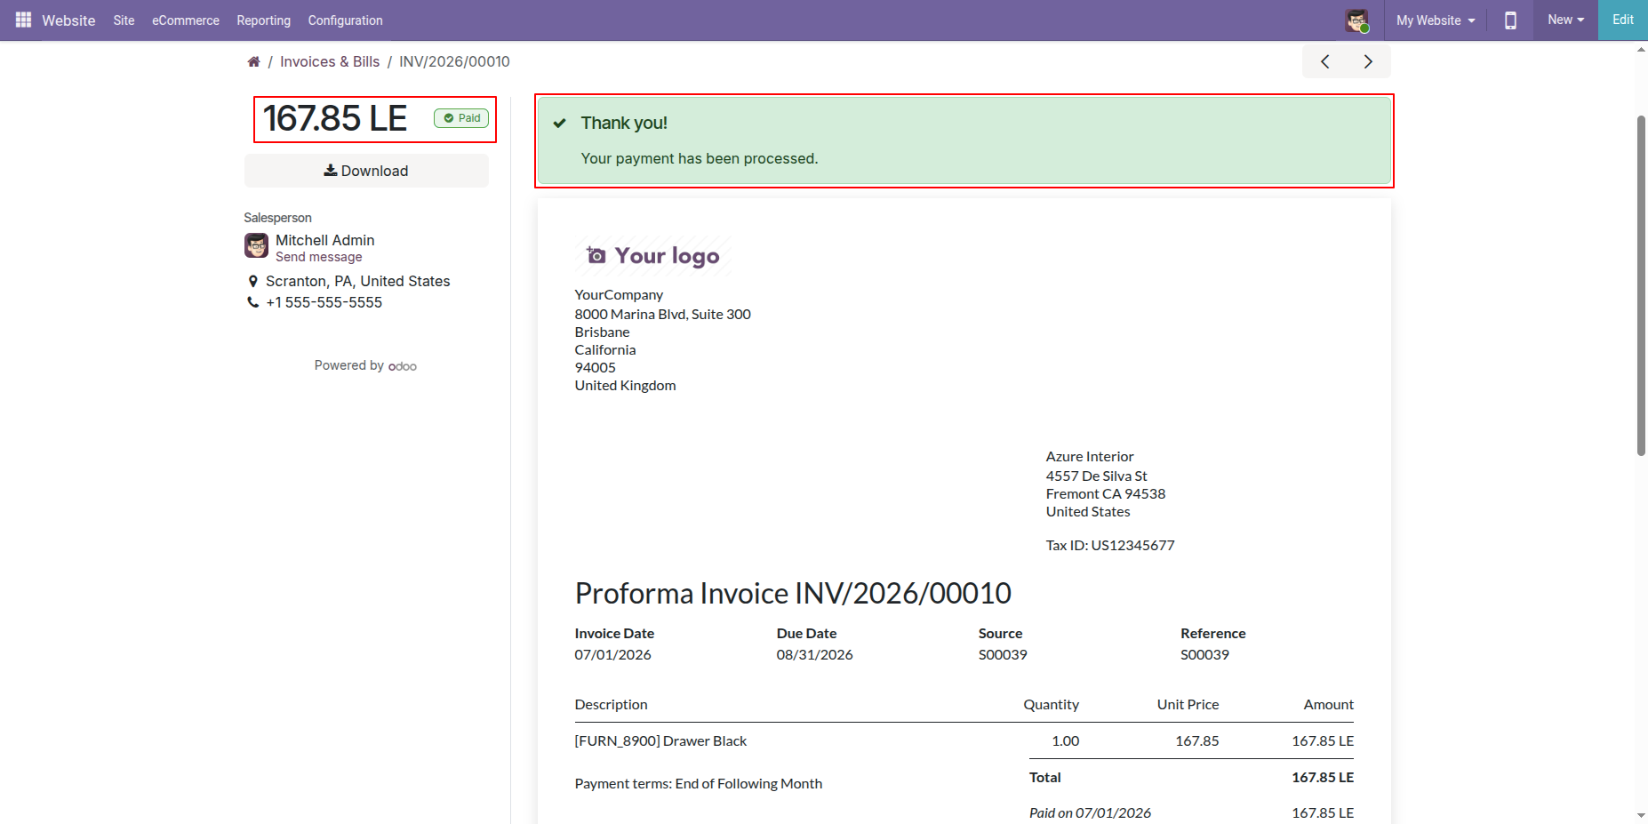Open the Configuration menu
Viewport: 1648px width, 824px height.
(345, 20)
